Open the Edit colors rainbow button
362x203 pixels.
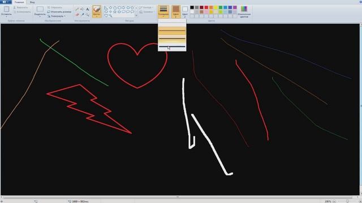(x=244, y=11)
